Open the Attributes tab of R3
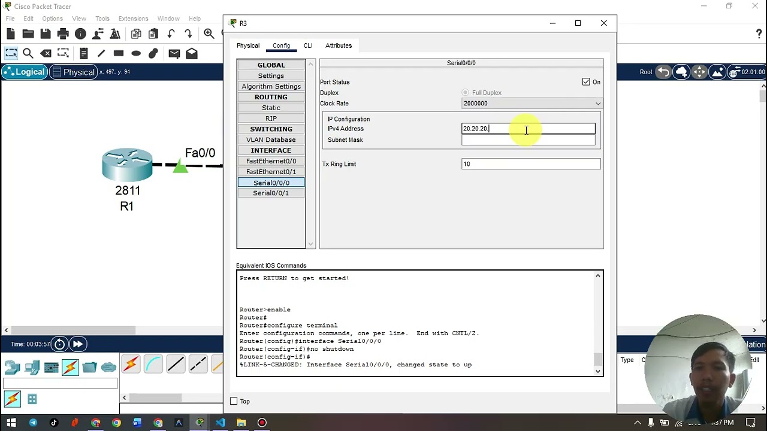767x431 pixels. (x=339, y=45)
